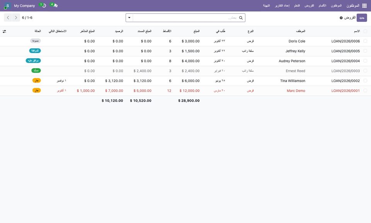Image resolution: width=371 pixels, height=223 pixels.
Task: Click the 1-6 / 6 pager counter
Action: [x=27, y=18]
